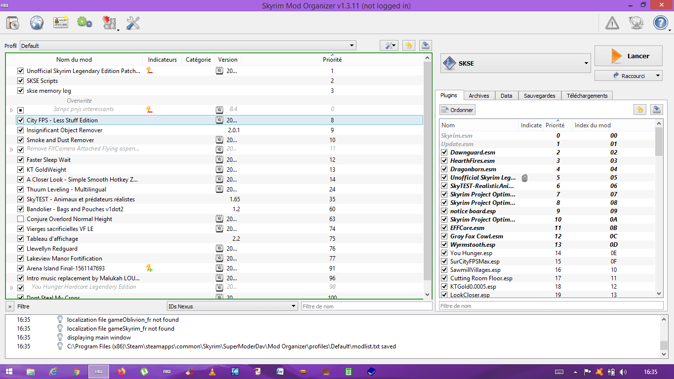Click the taskbar volume speaker icon
This screenshot has height=379, width=674.
[x=623, y=372]
